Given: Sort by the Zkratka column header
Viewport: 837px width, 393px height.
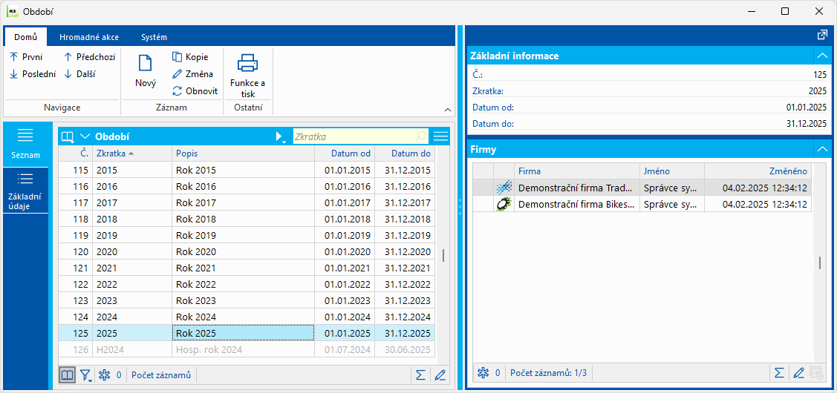Looking at the screenshot, I should 132,153.
